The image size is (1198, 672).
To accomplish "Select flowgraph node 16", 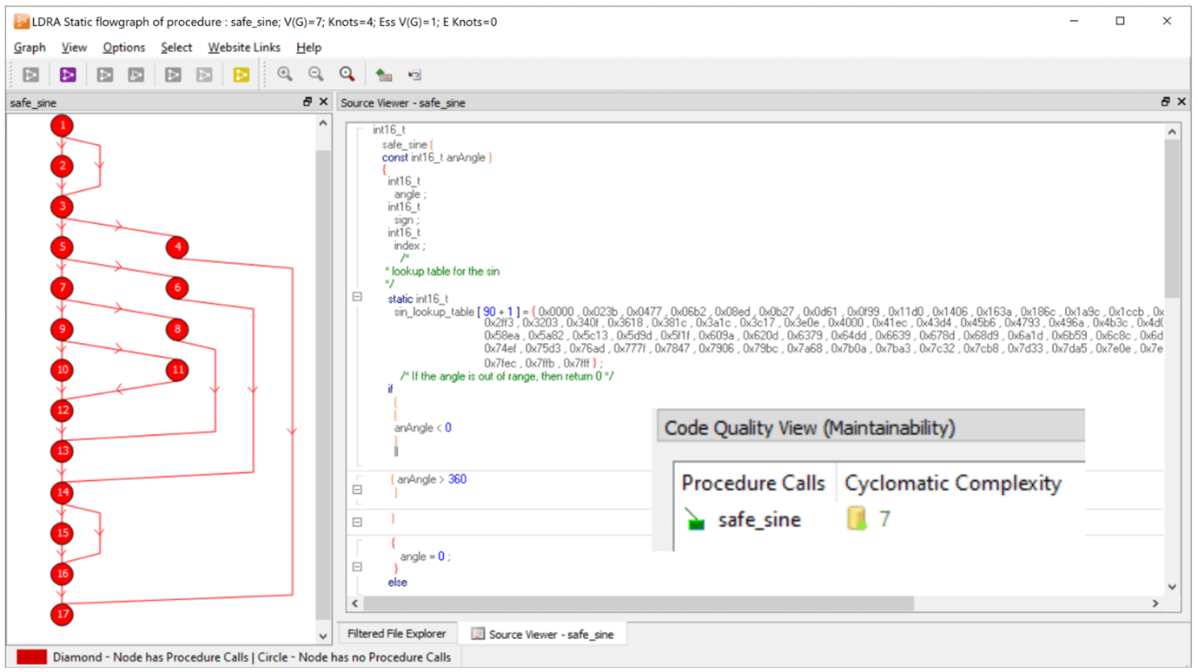I will (x=62, y=574).
